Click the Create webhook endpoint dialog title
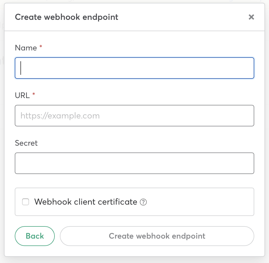This screenshot has height=263, width=269. tap(66, 17)
